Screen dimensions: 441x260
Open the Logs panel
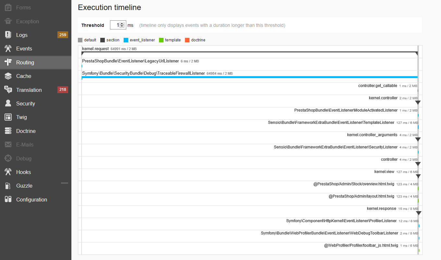[36, 35]
